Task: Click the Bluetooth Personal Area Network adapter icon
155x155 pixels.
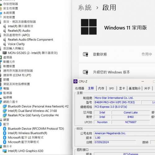Action: [x=5, y=106]
